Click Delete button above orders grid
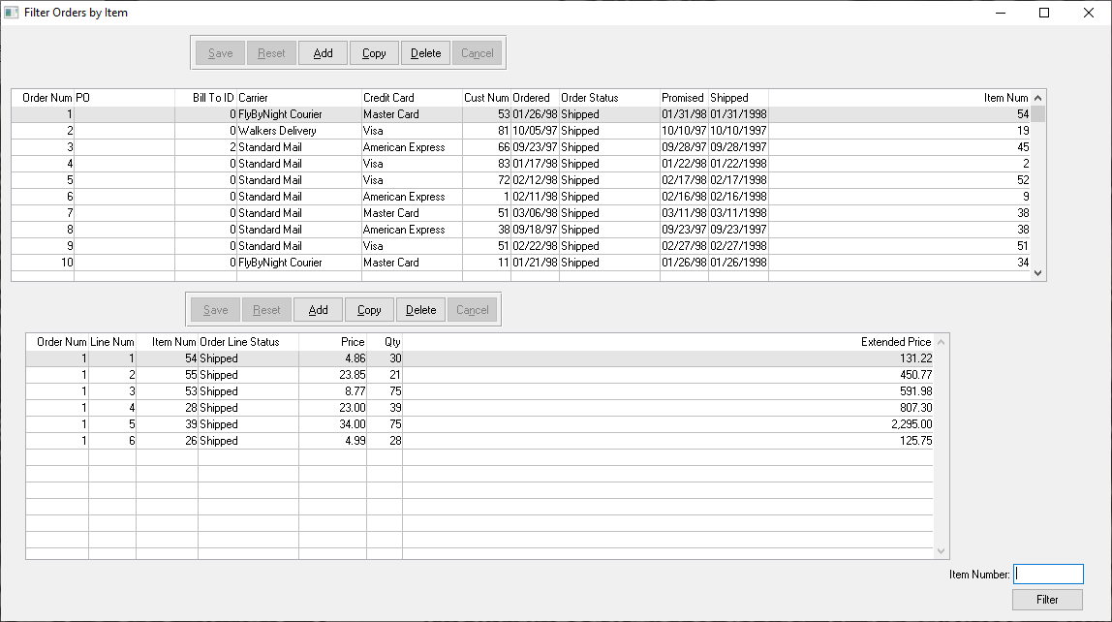This screenshot has width=1112, height=622. (x=425, y=53)
